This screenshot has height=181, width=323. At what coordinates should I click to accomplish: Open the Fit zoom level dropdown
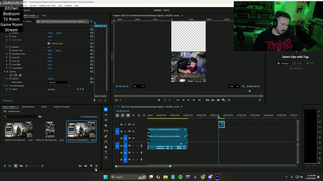pyautogui.click(x=139, y=86)
